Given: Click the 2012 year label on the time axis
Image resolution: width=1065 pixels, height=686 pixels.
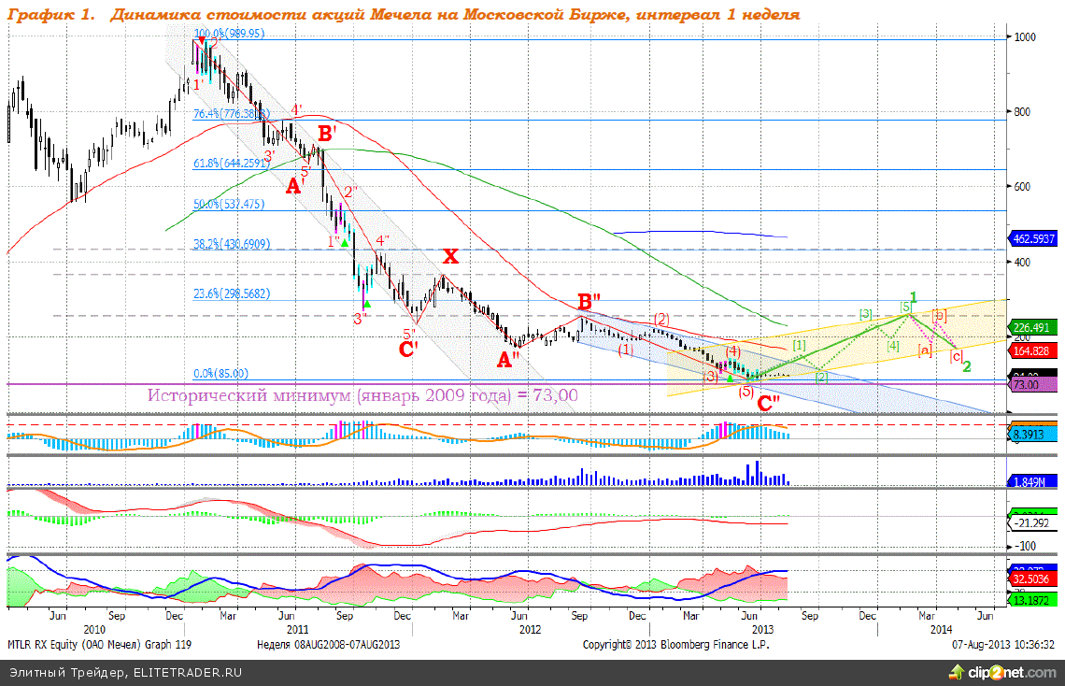Looking at the screenshot, I should click(530, 629).
